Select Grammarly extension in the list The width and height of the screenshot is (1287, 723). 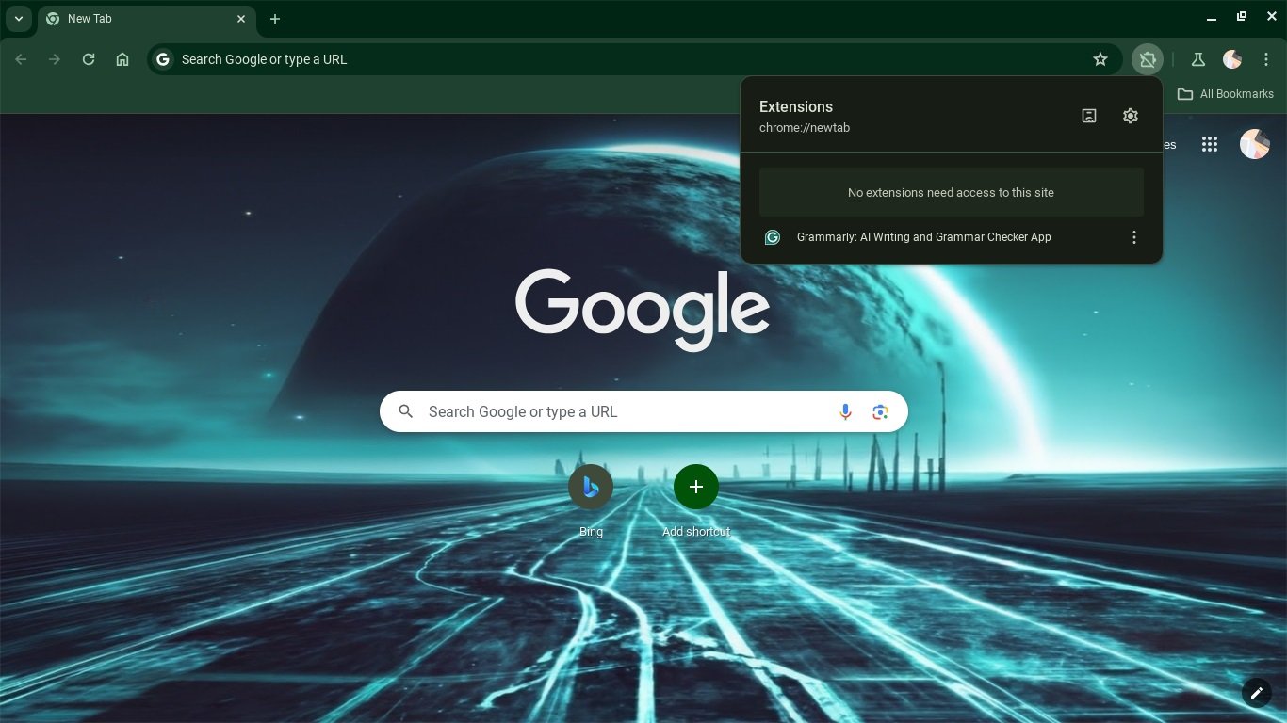923,237
